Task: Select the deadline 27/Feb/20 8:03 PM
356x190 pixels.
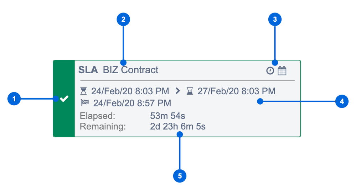Action: [236, 91]
